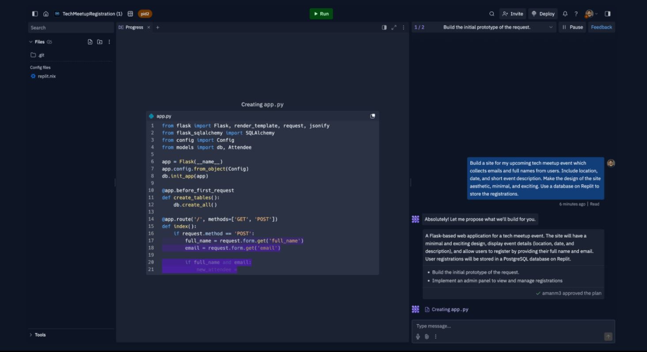647x352 pixels.
Task: Pause the agent with Pause button
Action: (x=572, y=27)
